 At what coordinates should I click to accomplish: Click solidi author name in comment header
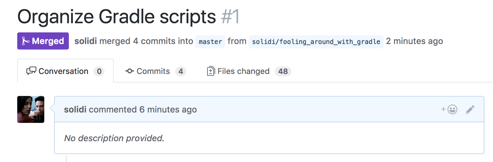point(75,110)
